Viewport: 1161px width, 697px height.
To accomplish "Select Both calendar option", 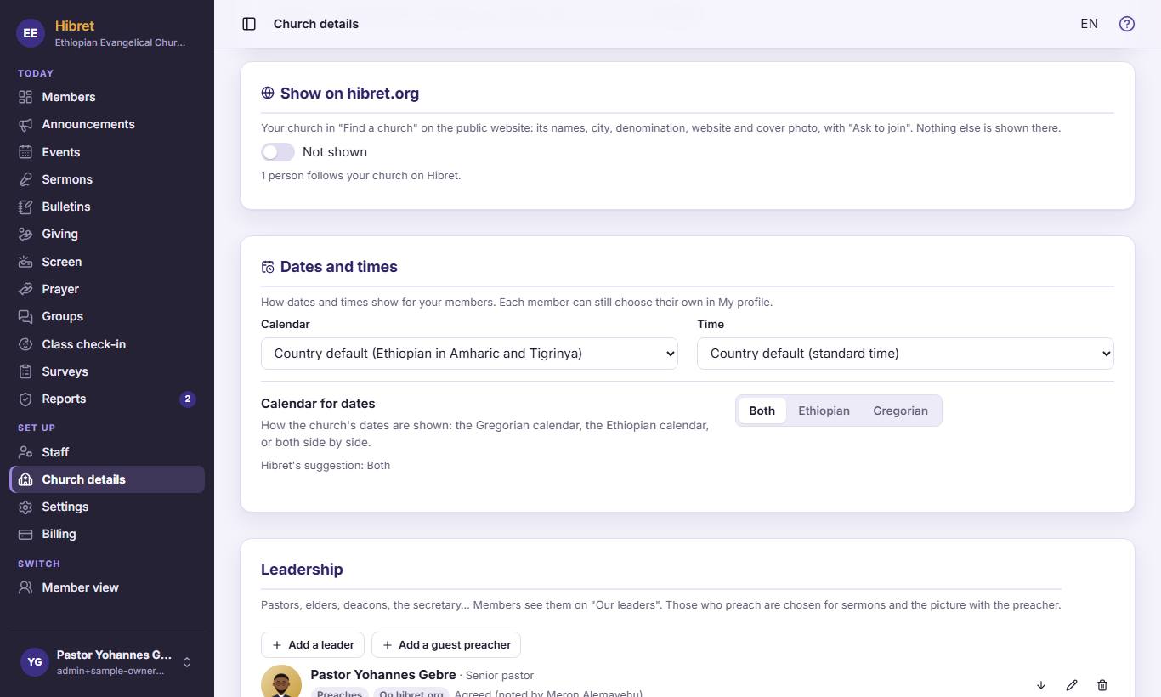I will [762, 411].
